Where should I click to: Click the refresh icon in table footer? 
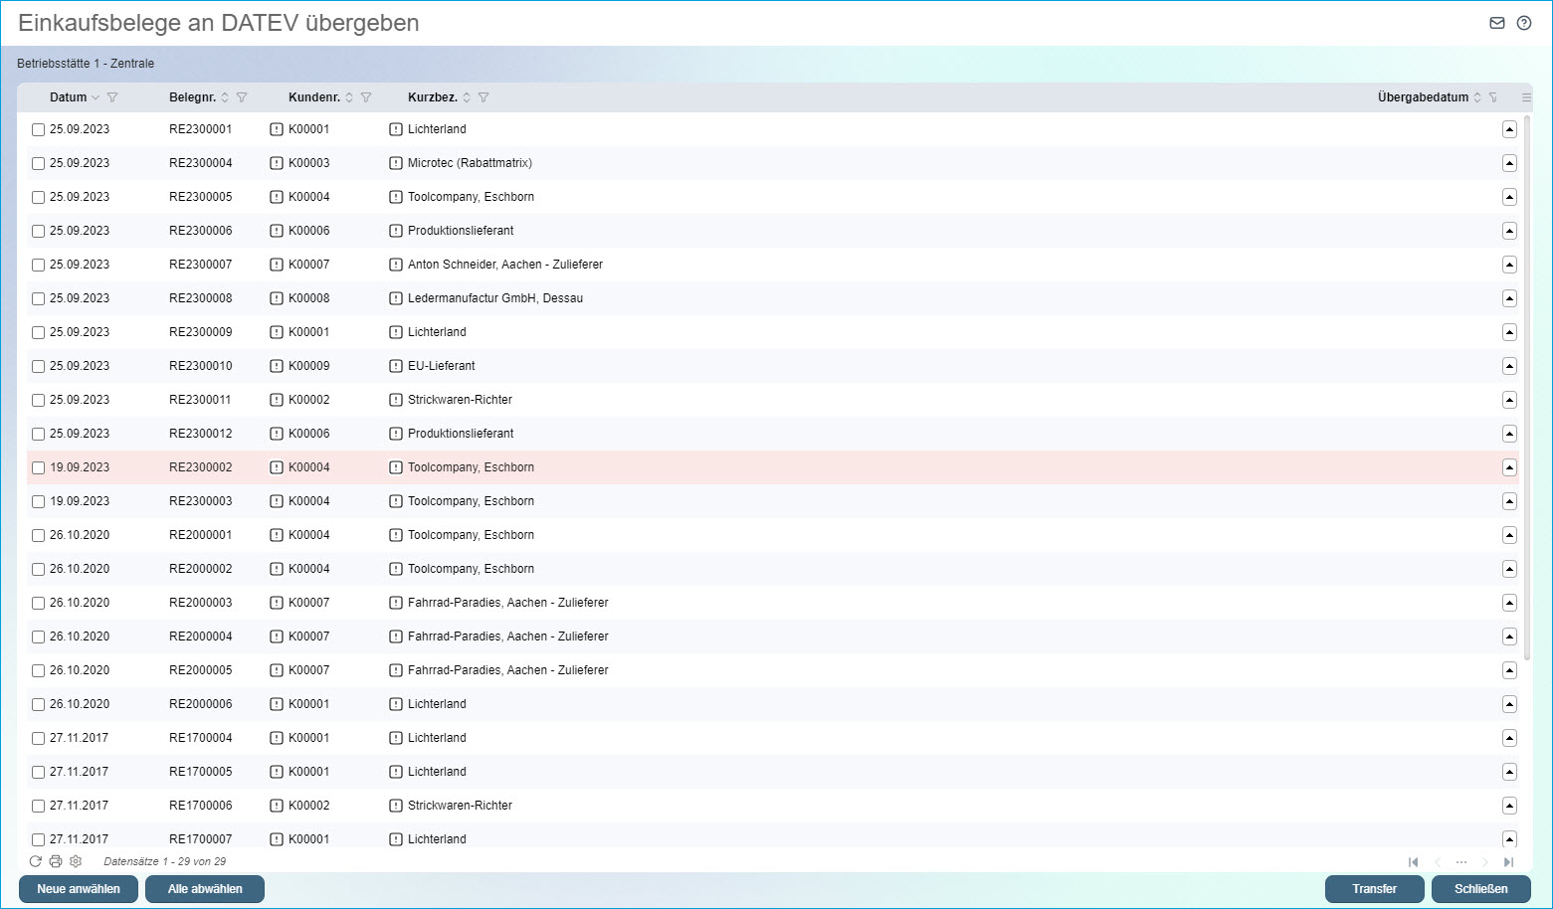coord(36,861)
